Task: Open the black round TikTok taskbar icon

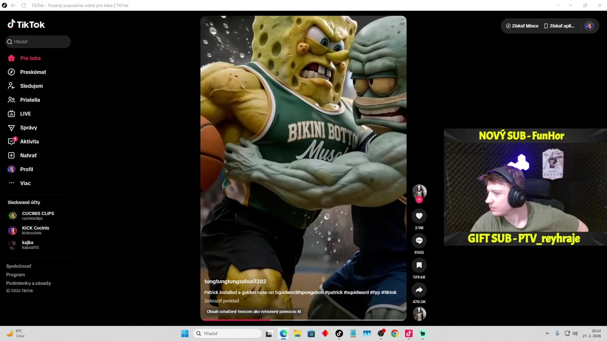Action: click(339, 333)
